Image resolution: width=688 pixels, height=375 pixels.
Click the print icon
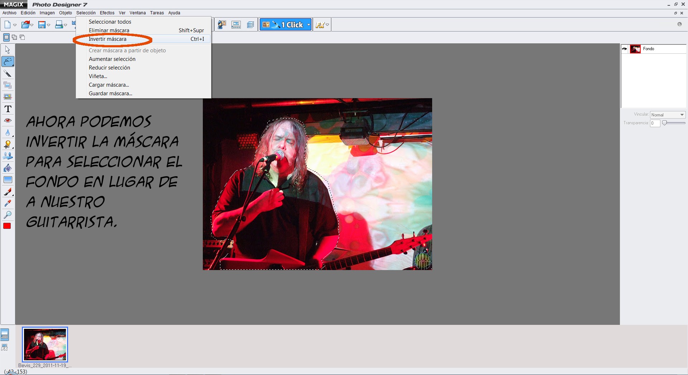[x=59, y=25]
